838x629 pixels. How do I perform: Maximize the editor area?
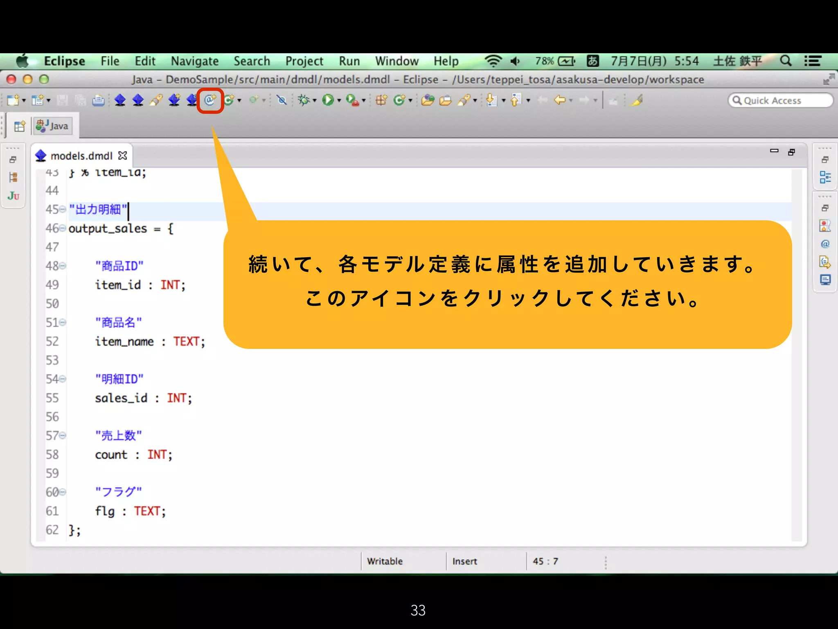pyautogui.click(x=792, y=152)
